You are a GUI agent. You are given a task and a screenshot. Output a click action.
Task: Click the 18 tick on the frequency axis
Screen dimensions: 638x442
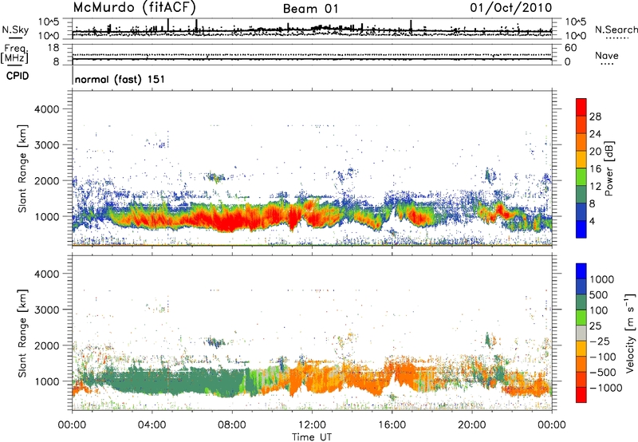click(x=53, y=48)
